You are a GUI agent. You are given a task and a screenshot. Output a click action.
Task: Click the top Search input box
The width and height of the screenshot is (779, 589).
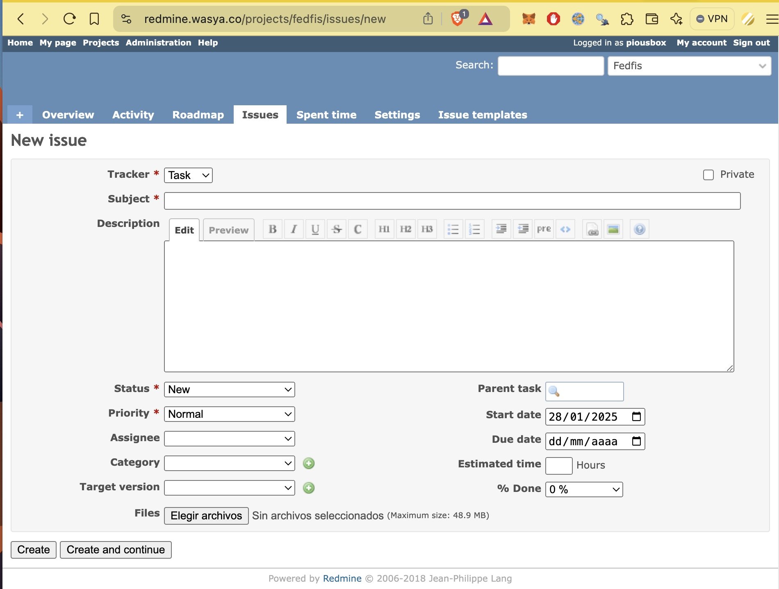click(x=551, y=66)
